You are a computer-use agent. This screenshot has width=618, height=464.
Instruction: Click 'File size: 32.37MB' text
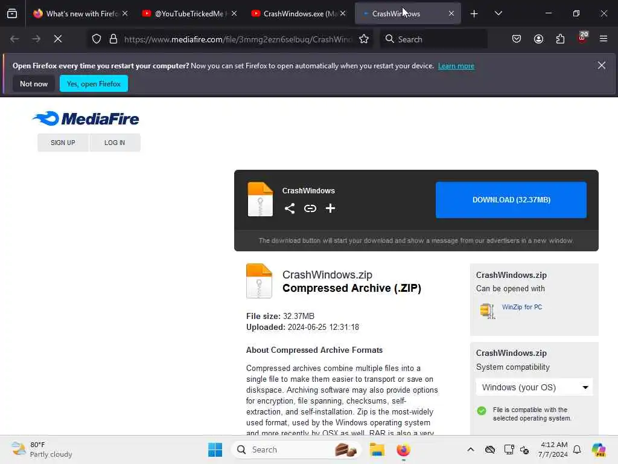click(x=280, y=316)
